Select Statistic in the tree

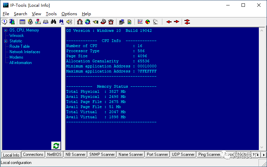[x=16, y=41]
